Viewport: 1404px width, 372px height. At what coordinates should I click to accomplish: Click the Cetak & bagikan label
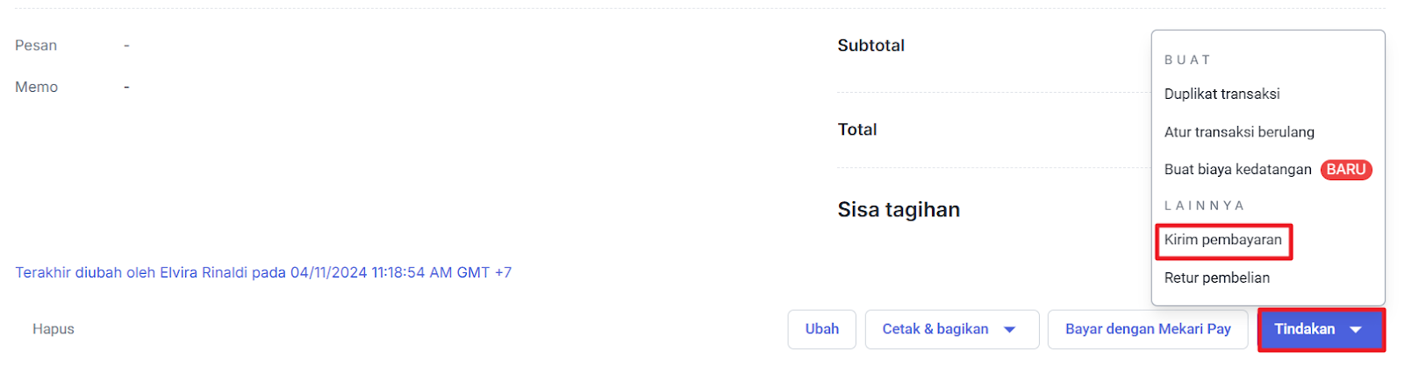935,329
